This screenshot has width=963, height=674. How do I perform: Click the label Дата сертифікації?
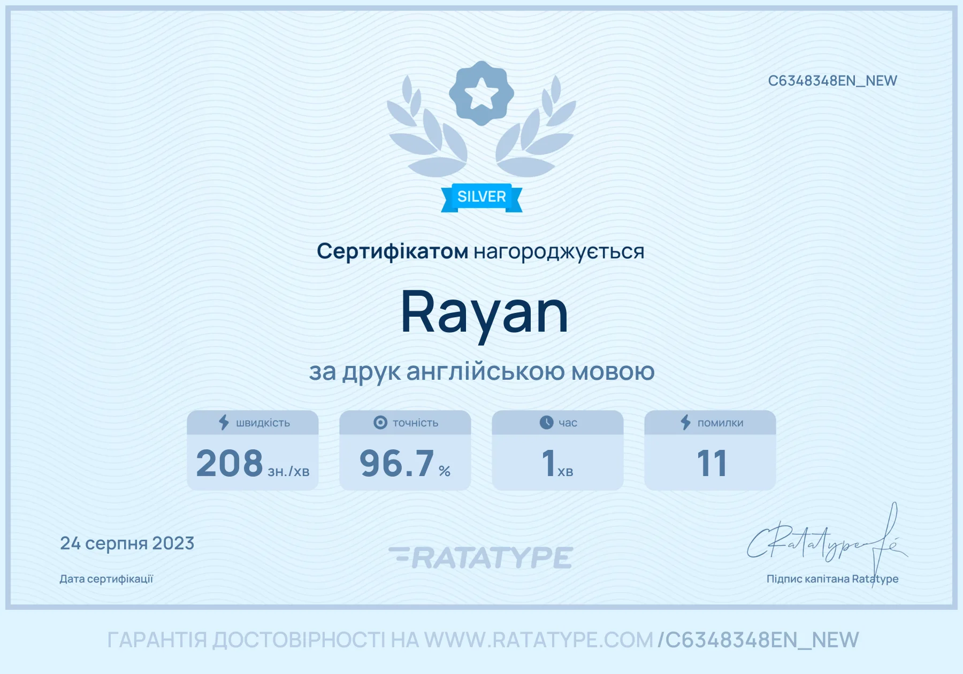tap(106, 579)
